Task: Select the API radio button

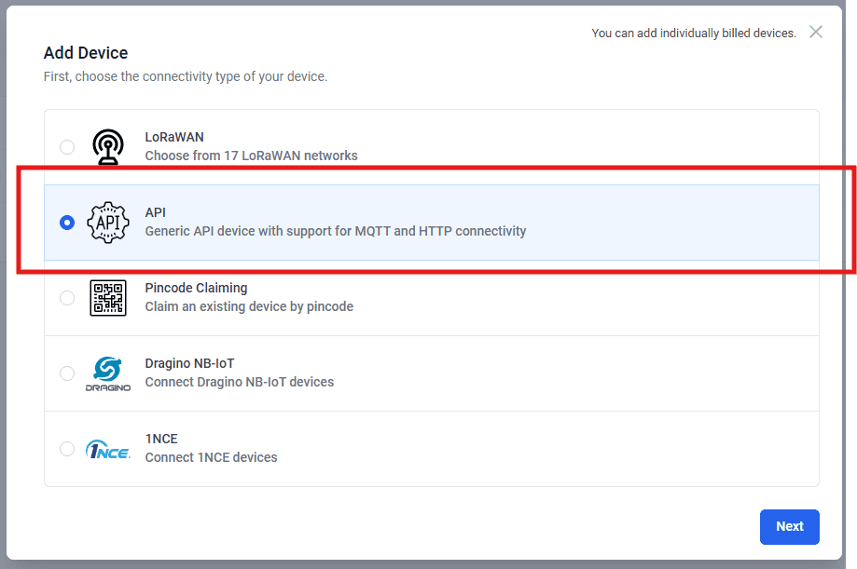Action: (x=67, y=223)
